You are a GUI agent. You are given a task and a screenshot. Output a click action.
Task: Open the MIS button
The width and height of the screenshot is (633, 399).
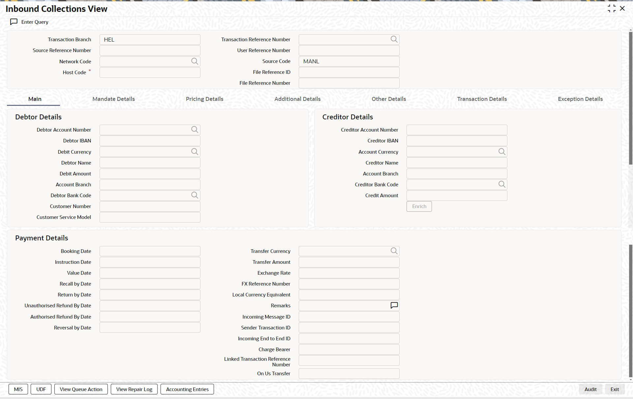[18, 389]
